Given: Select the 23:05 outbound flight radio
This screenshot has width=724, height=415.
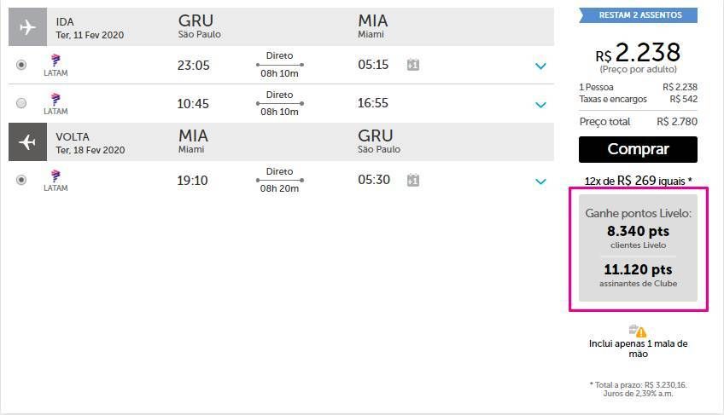Looking at the screenshot, I should 21,65.
